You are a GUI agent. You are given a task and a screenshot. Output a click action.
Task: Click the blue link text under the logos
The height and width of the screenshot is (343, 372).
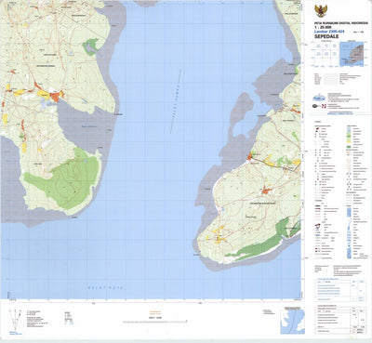point(340,113)
